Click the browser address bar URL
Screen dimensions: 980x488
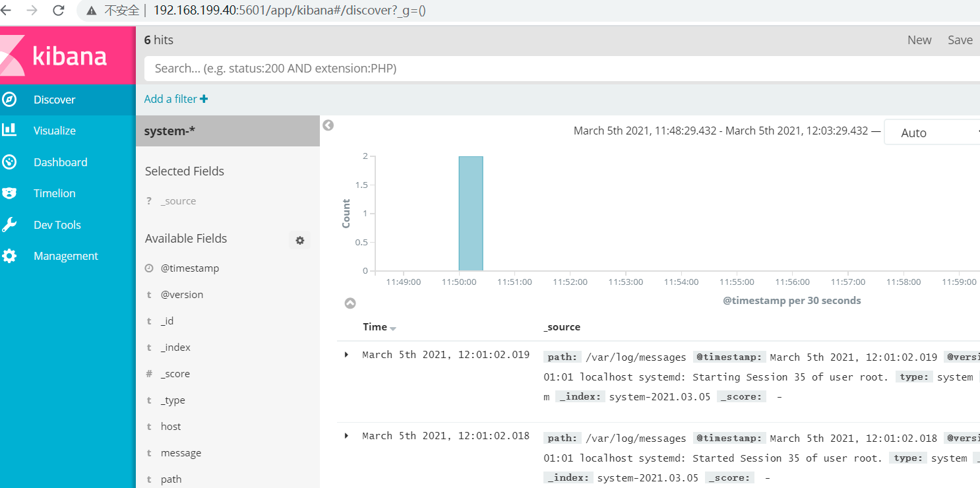pyautogui.click(x=290, y=11)
